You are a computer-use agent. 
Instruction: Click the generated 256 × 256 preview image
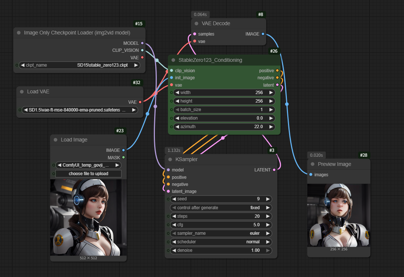[338, 216]
